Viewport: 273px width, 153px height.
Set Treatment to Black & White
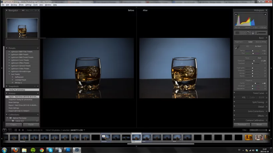tap(261, 42)
